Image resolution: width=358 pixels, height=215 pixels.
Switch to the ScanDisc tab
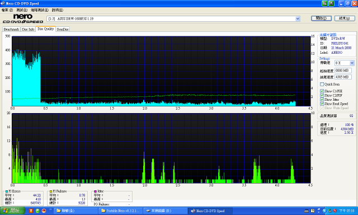pyautogui.click(x=63, y=29)
